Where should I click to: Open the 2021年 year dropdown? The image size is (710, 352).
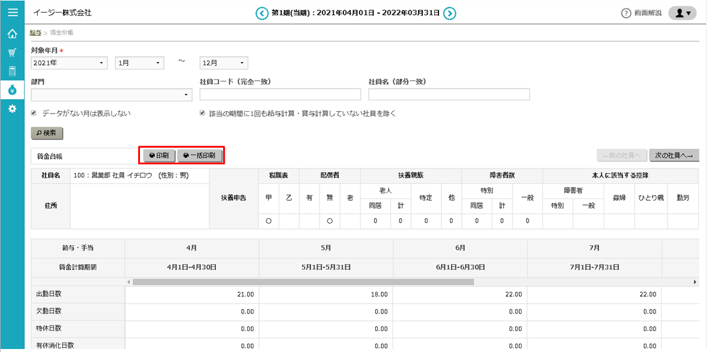[69, 63]
